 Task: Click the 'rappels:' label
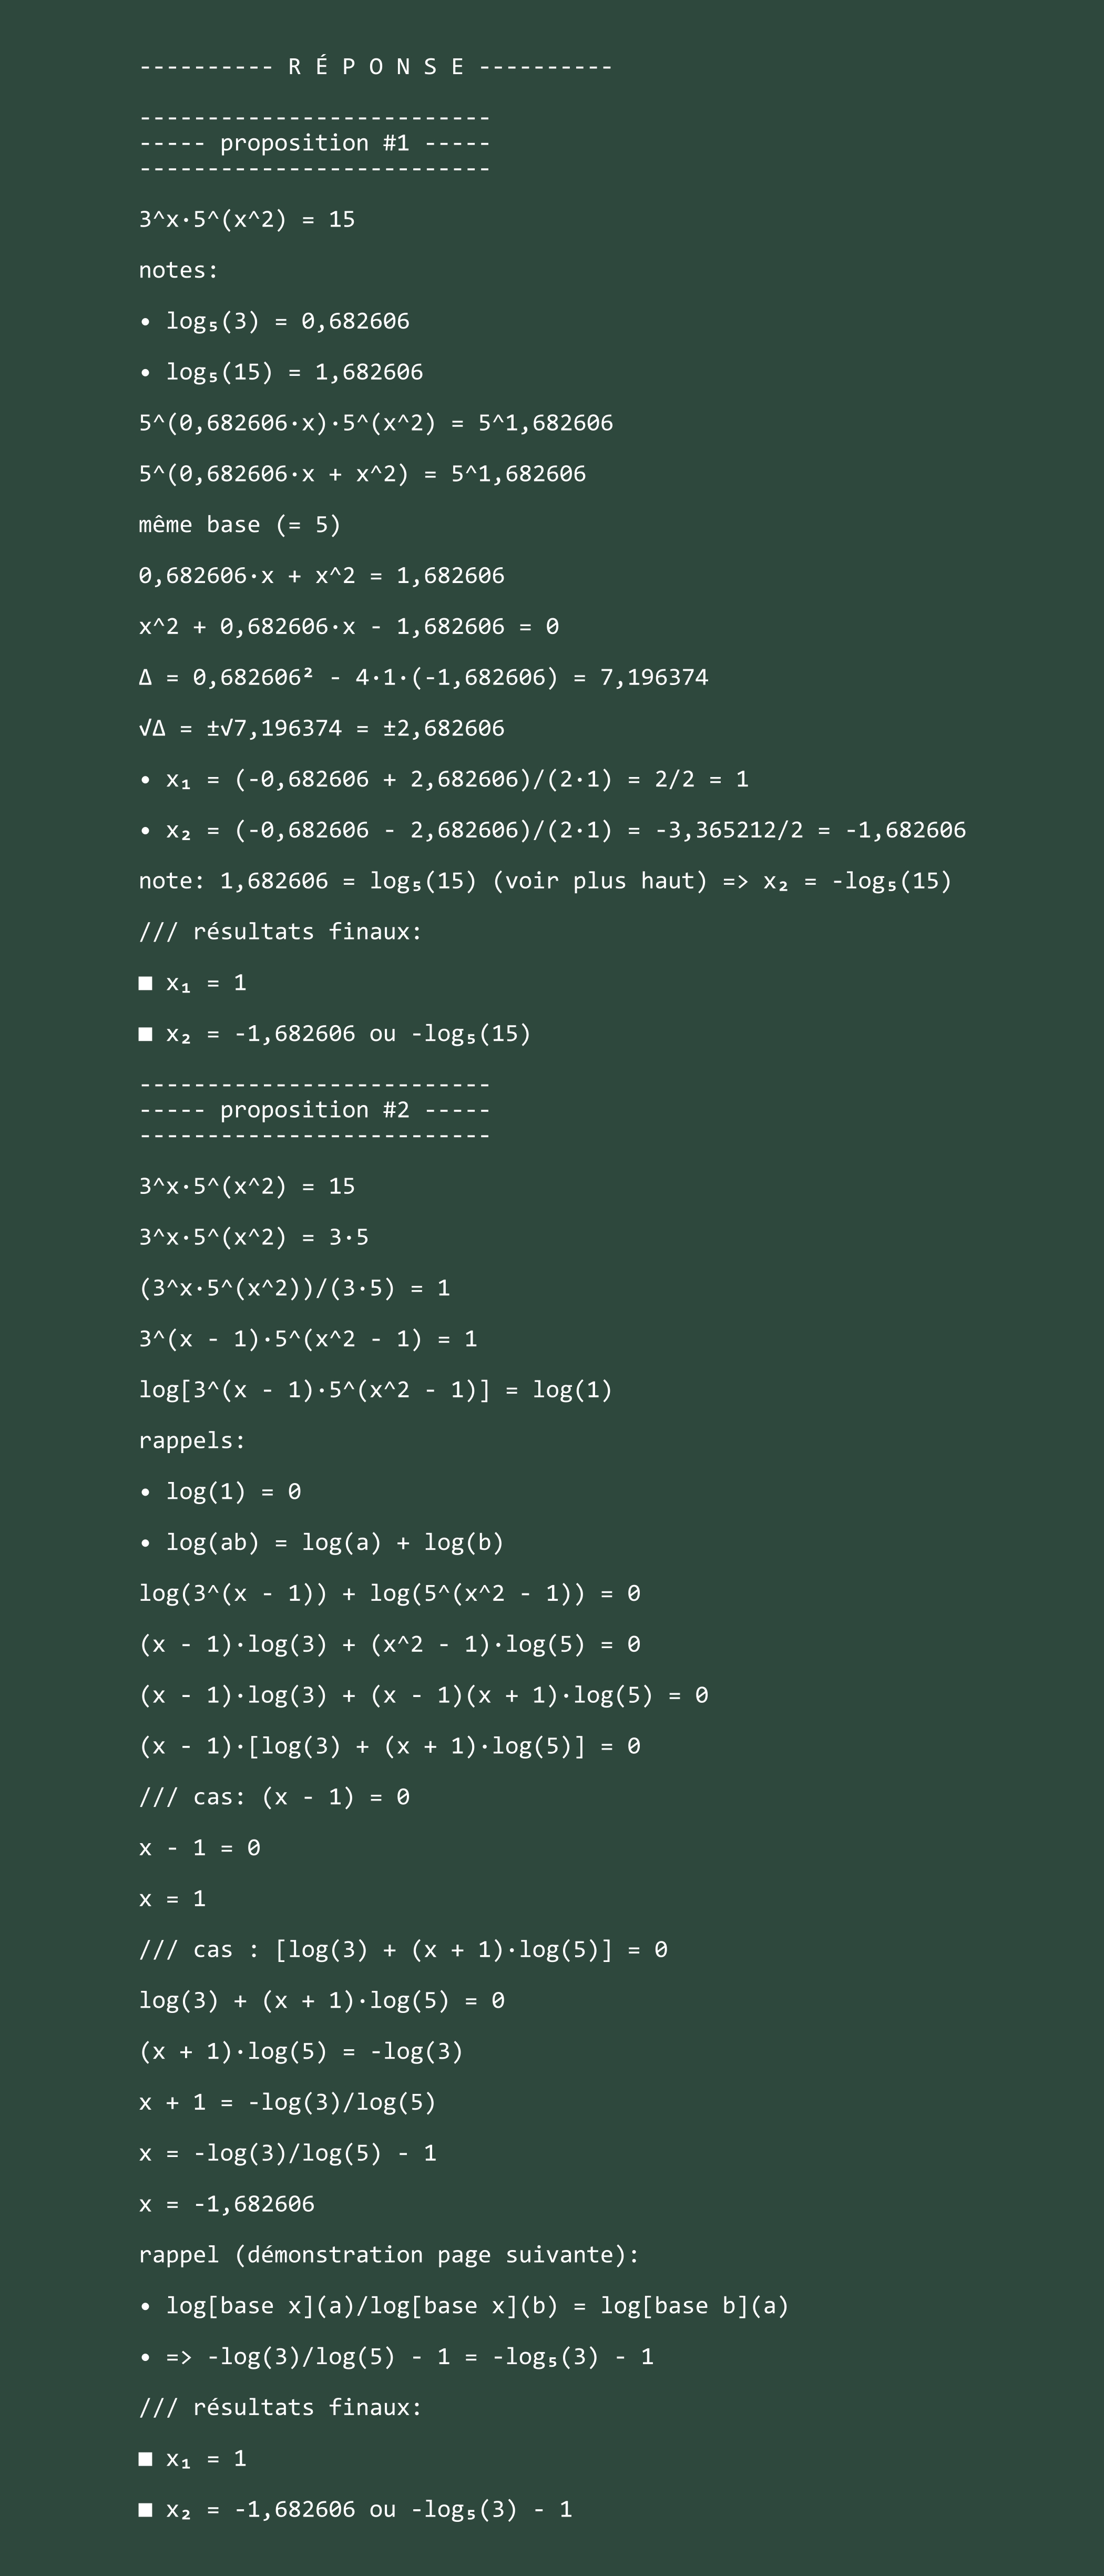click(x=192, y=1441)
